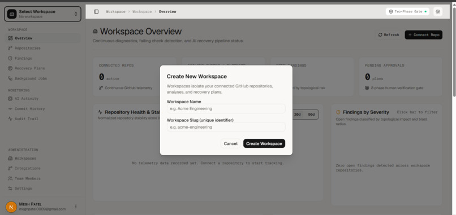This screenshot has height=215, width=456.
Task: Open the user account options menu
Action: (x=76, y=207)
